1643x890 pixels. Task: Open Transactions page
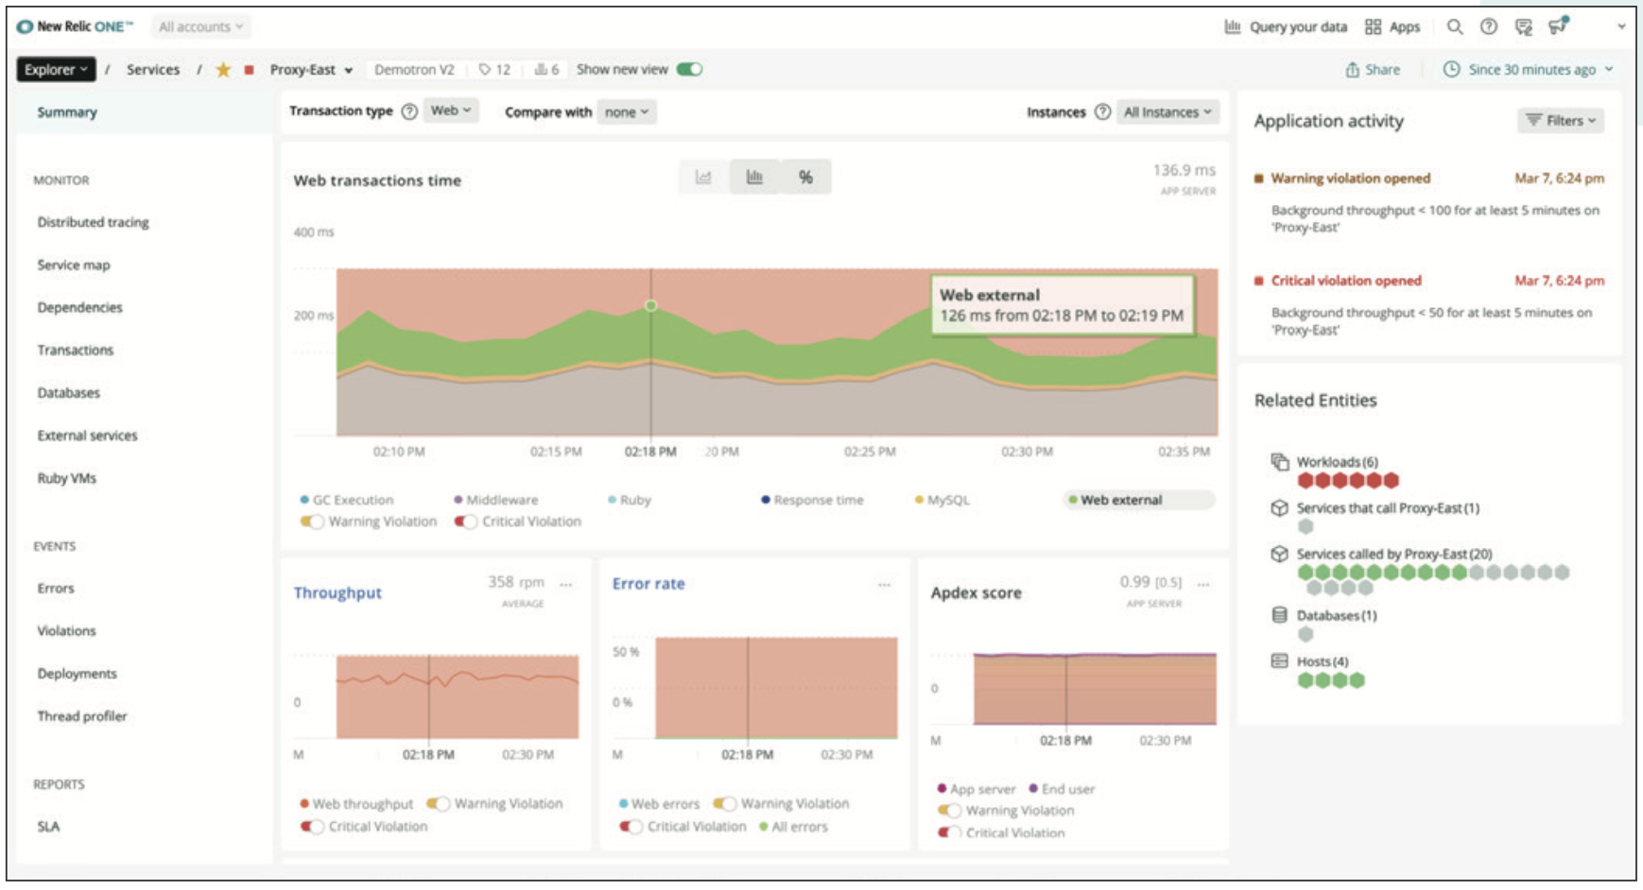click(x=76, y=351)
